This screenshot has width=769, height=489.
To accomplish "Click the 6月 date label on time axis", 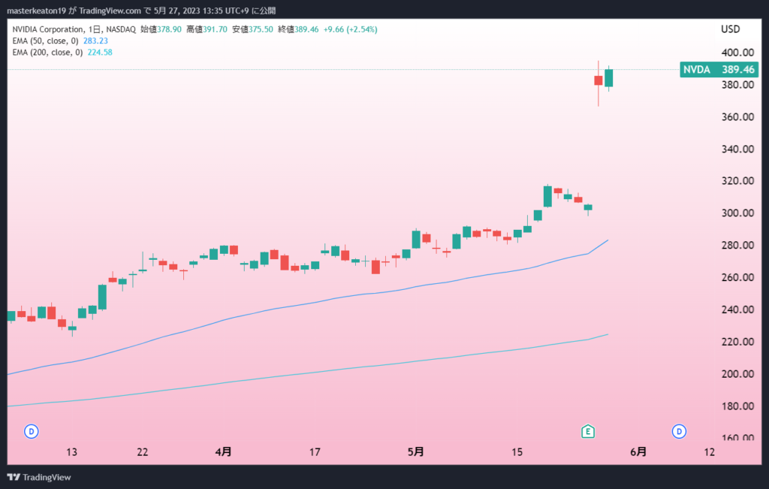I will (x=638, y=451).
